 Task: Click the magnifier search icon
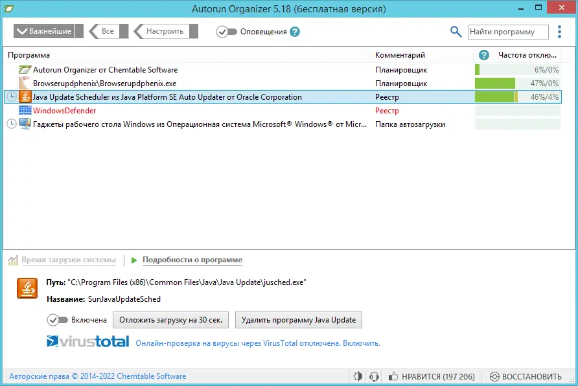tap(456, 32)
